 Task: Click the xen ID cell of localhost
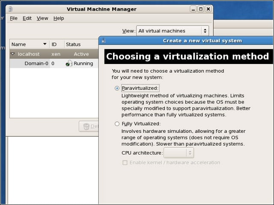pyautogui.click(x=56, y=54)
